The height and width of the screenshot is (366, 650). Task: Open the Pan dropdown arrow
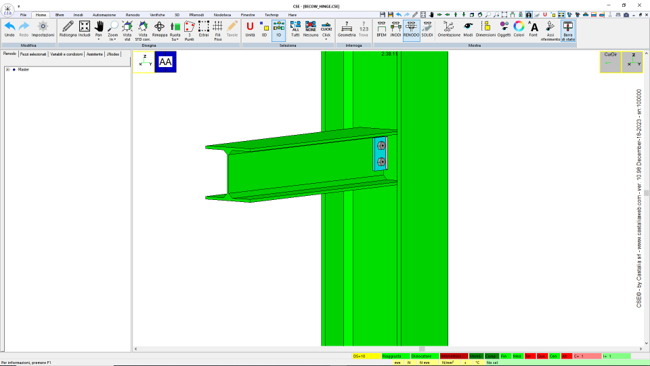coord(99,39)
